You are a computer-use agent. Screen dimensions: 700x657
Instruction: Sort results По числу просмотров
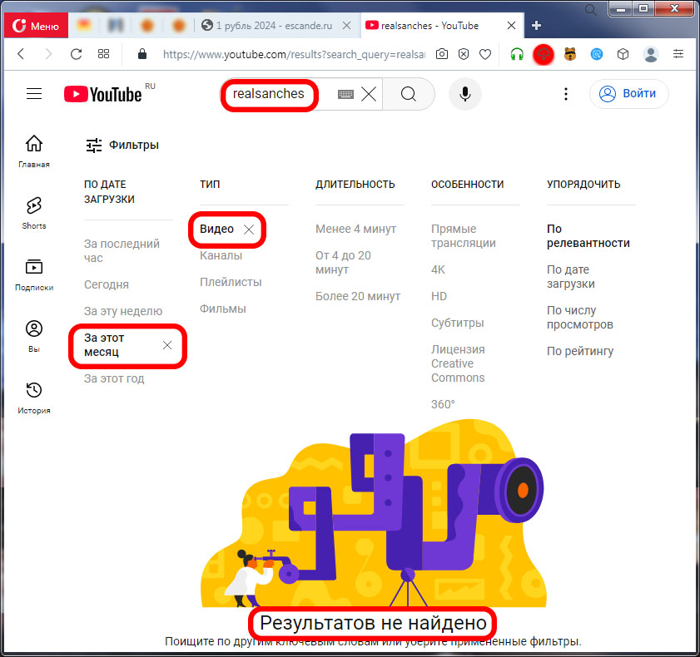click(x=579, y=317)
